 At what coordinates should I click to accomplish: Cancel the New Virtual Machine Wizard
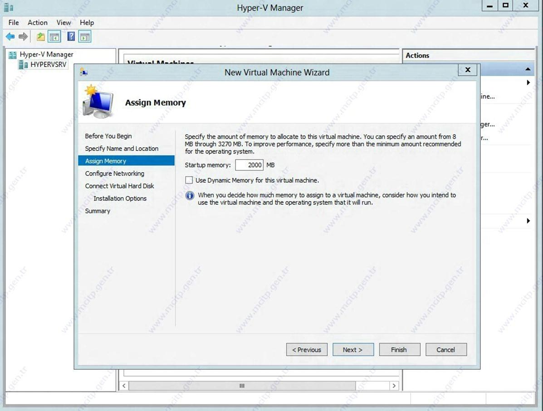pos(446,349)
